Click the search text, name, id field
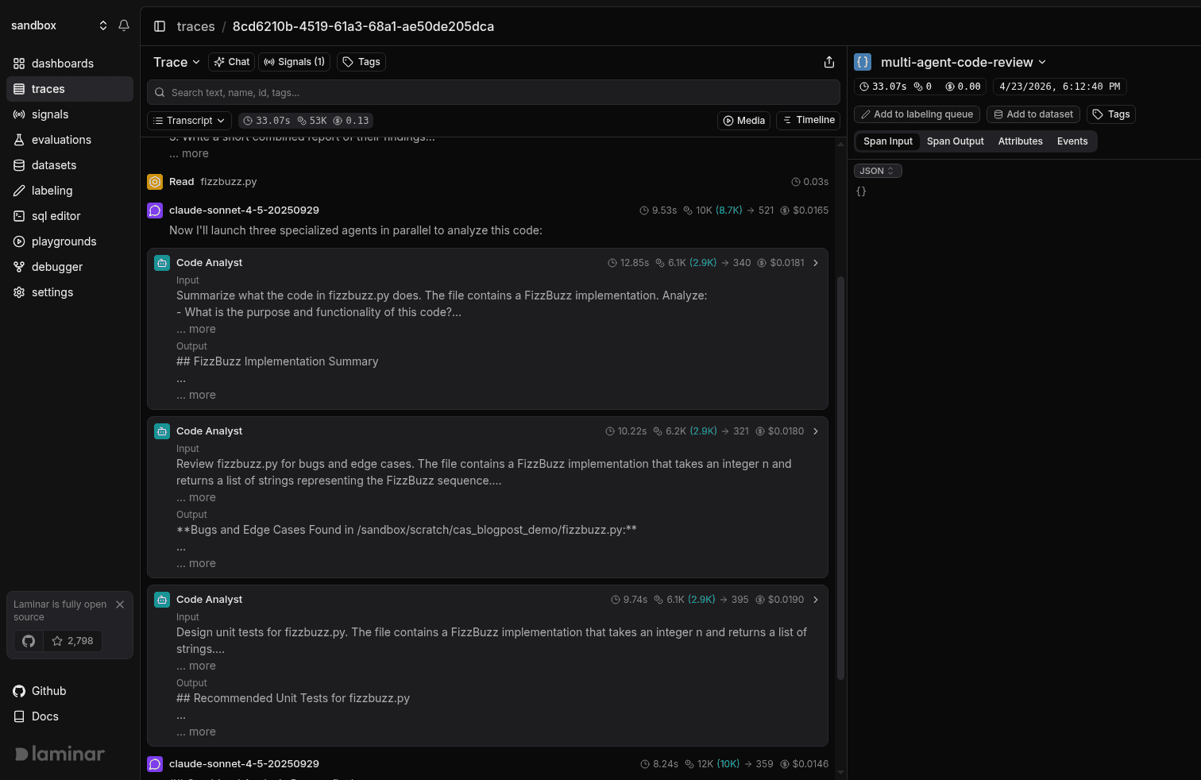The width and height of the screenshot is (1201, 780). pyautogui.click(x=493, y=92)
